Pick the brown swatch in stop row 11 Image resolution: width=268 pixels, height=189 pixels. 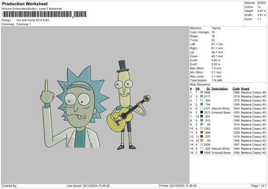click(201, 132)
